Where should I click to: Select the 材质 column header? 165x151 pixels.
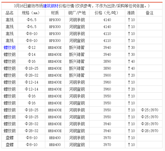(x=55, y=13)
